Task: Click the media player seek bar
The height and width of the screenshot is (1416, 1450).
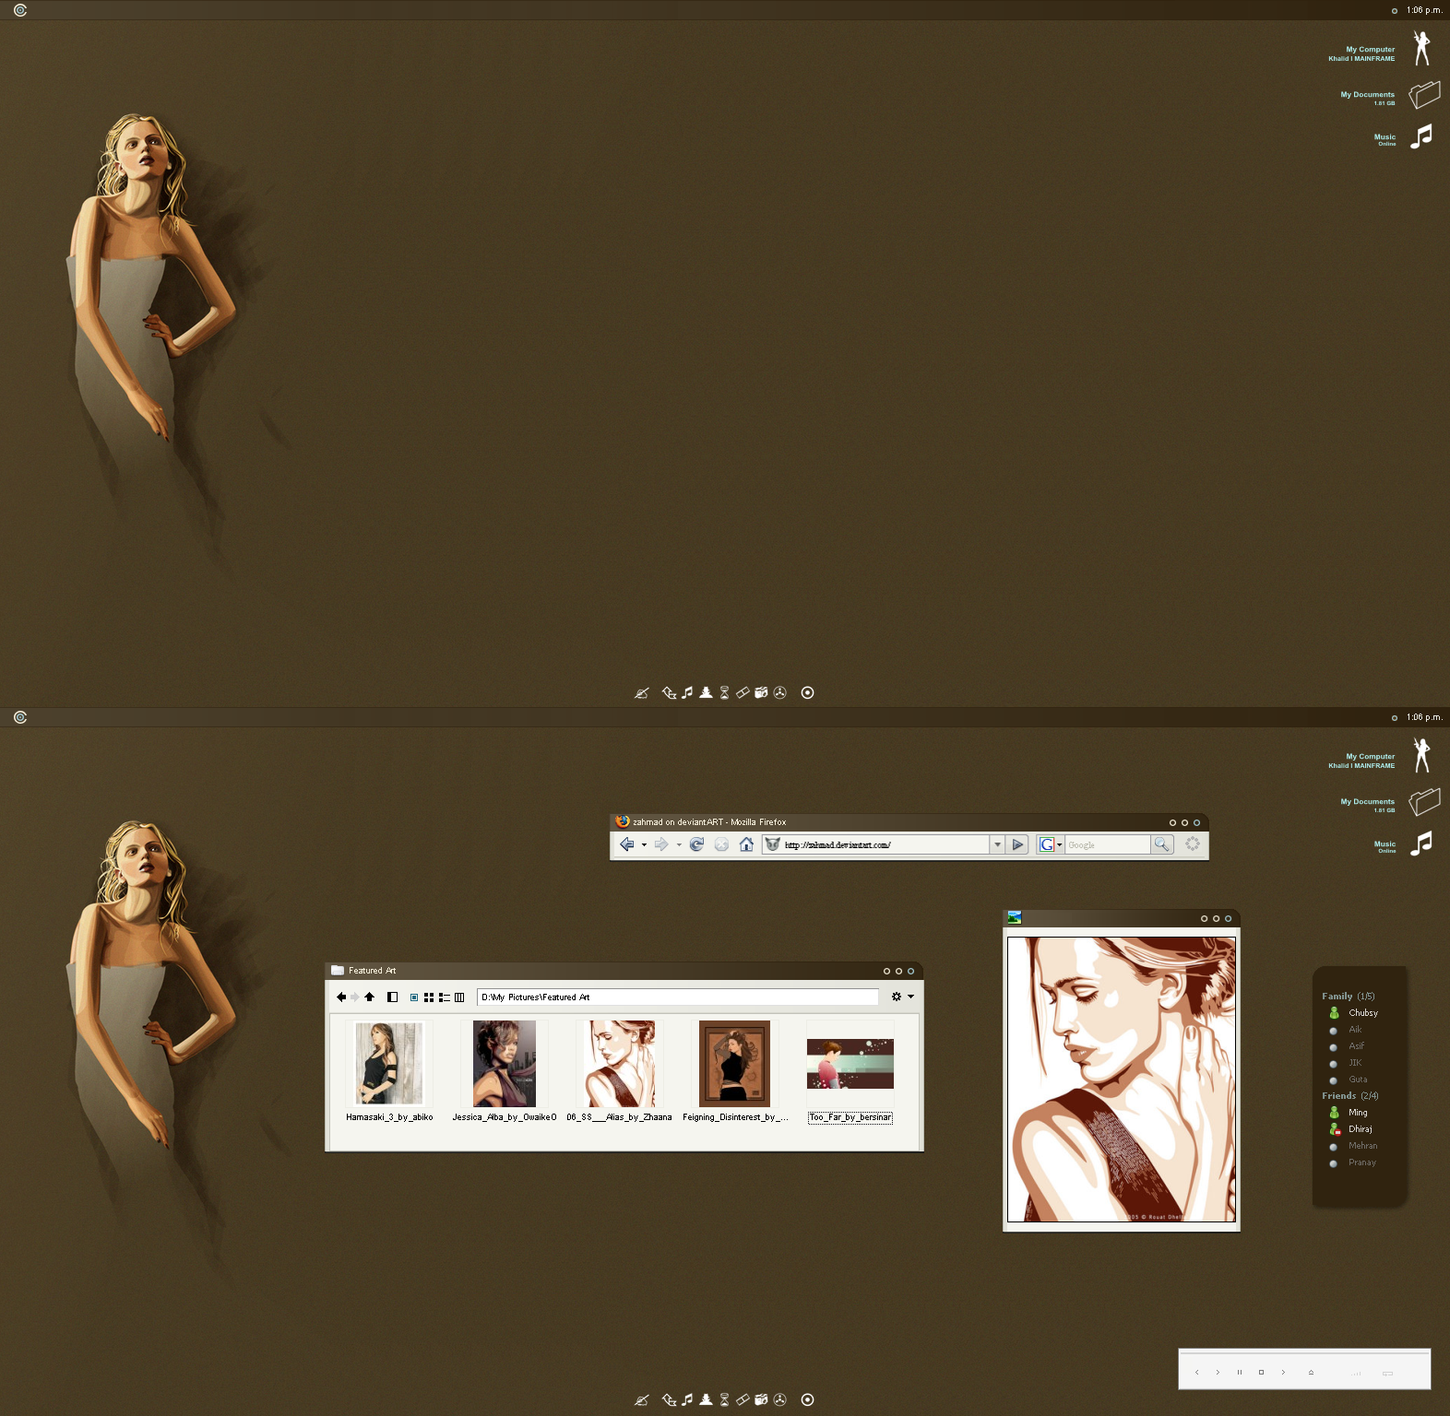Action: (x=1304, y=1354)
